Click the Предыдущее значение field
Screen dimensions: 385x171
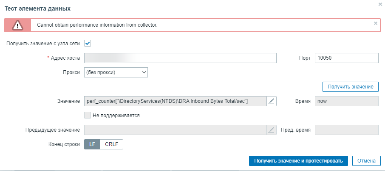(176, 130)
